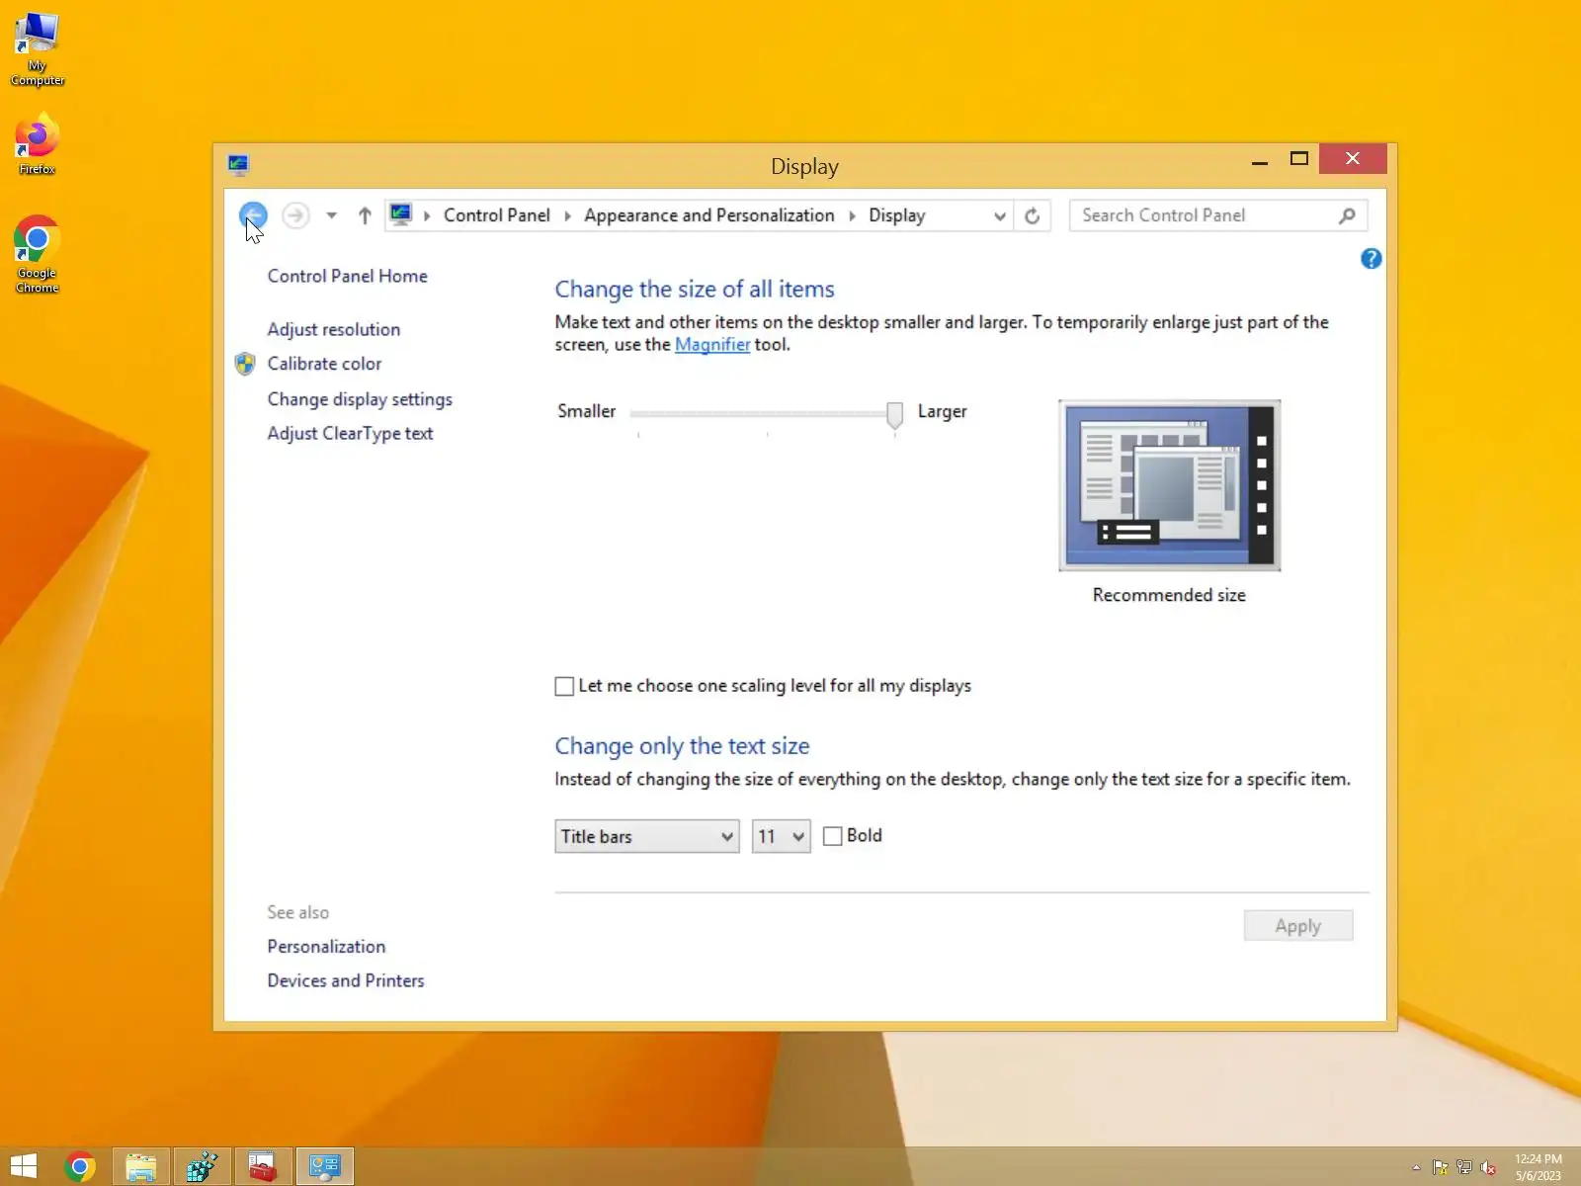Open Control Panel Home

(x=347, y=276)
